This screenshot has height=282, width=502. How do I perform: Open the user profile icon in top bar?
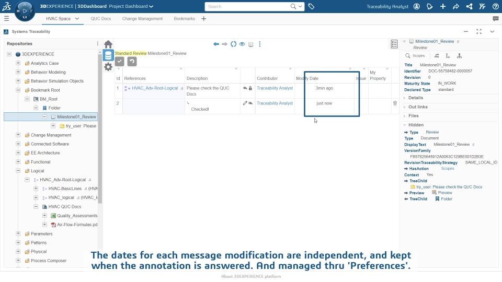(x=417, y=6)
